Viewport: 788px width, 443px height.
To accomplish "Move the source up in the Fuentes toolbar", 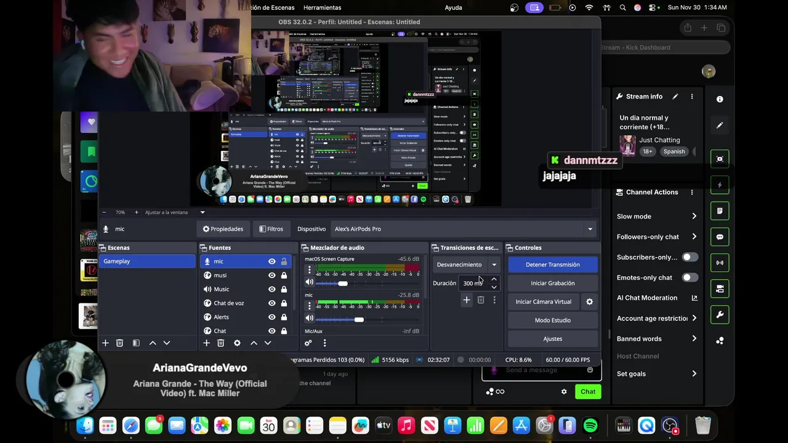I will 254,343.
